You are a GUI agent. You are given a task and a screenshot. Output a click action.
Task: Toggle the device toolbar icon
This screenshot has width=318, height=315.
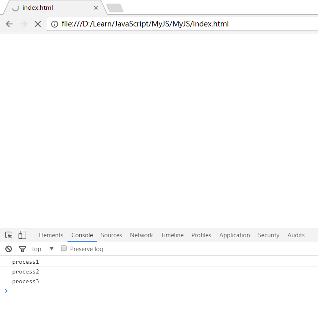[x=22, y=235]
